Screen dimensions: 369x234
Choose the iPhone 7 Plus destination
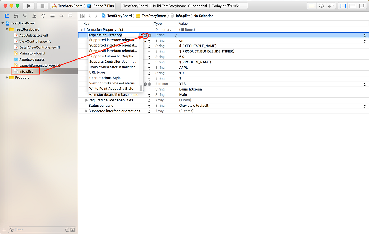[x=100, y=6]
